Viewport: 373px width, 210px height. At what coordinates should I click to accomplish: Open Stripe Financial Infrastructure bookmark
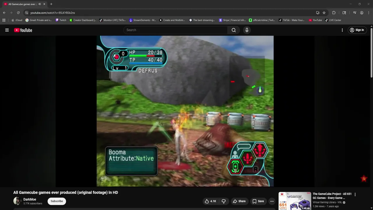point(232,20)
